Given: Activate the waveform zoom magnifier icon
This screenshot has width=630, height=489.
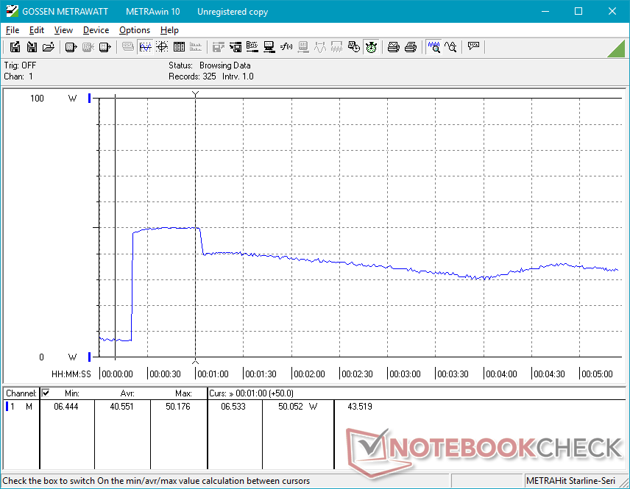Looking at the screenshot, I should pyautogui.click(x=434, y=47).
